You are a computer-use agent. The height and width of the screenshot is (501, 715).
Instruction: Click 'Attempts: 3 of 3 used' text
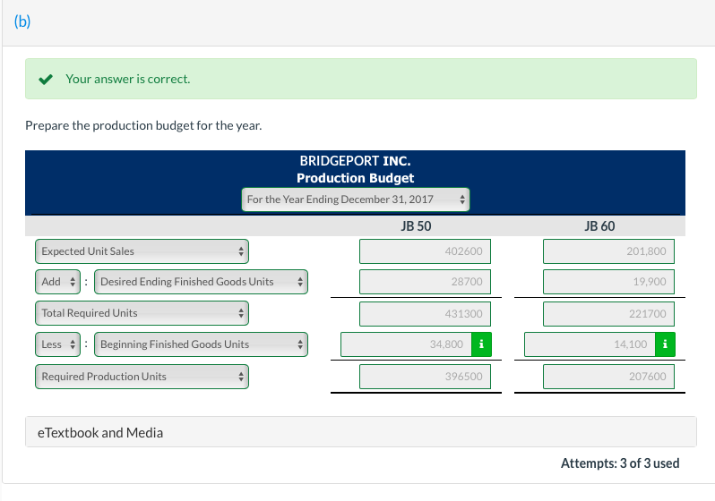tap(620, 463)
